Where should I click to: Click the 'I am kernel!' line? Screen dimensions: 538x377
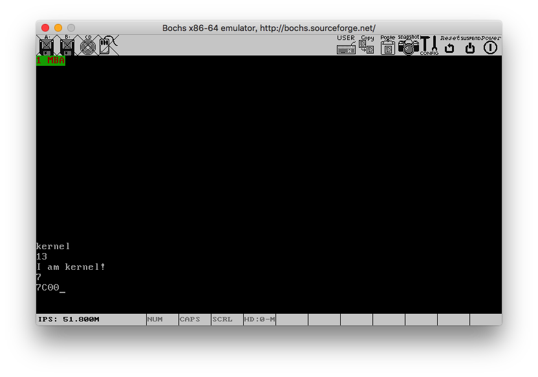[70, 267]
